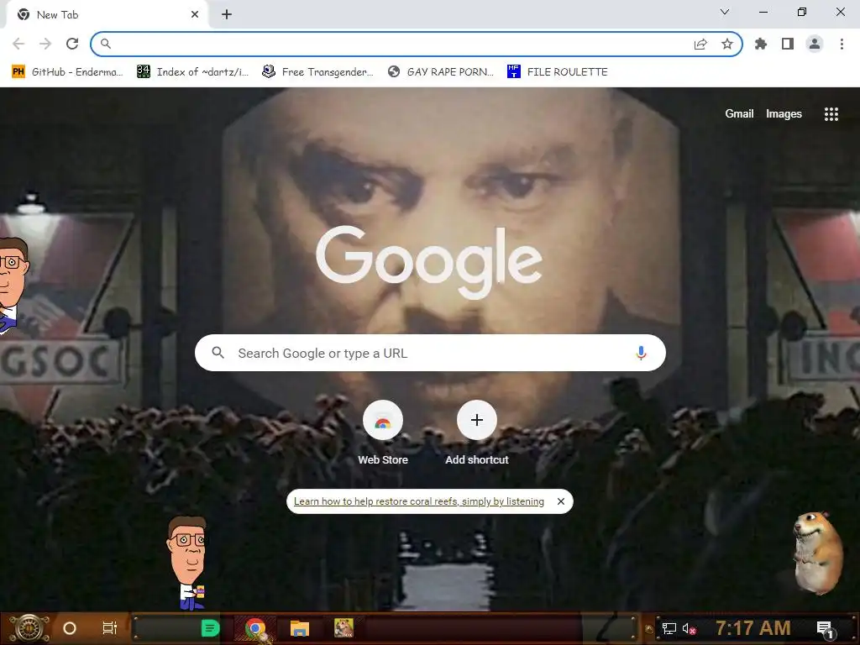Open File Explorer from the taskbar
Viewport: 860px width, 645px height.
(300, 628)
